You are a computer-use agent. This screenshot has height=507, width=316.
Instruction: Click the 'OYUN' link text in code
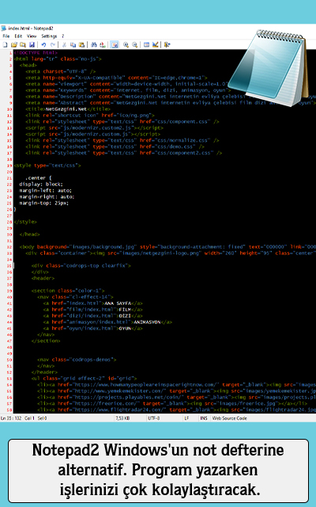(125, 328)
